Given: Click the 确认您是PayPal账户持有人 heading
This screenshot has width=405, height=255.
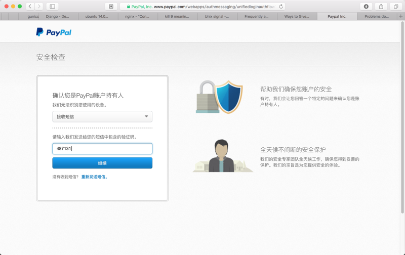Looking at the screenshot, I should click(x=88, y=96).
